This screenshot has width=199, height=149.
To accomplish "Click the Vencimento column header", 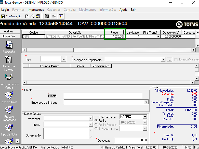I will [101, 66].
